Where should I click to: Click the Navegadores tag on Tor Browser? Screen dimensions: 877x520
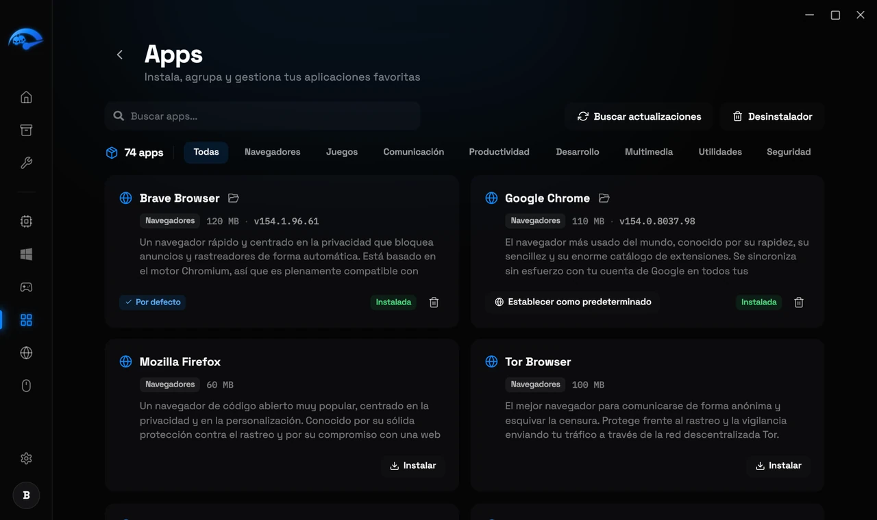point(536,385)
